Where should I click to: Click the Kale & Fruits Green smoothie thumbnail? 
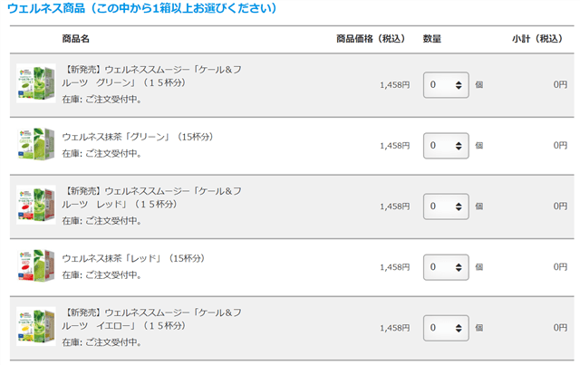36,83
